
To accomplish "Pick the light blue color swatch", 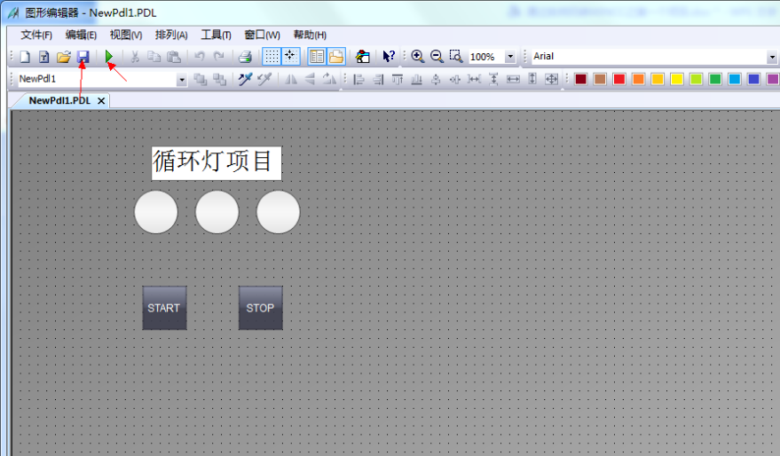I will pos(734,79).
